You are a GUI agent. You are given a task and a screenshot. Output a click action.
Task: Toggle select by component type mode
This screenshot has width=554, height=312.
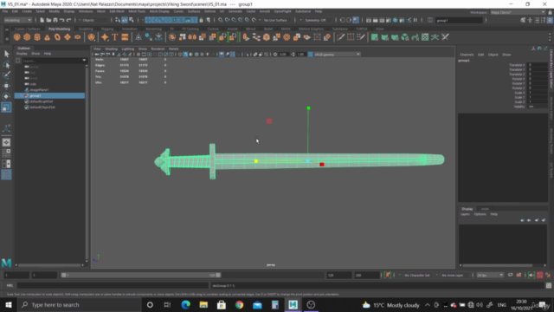coord(131,20)
